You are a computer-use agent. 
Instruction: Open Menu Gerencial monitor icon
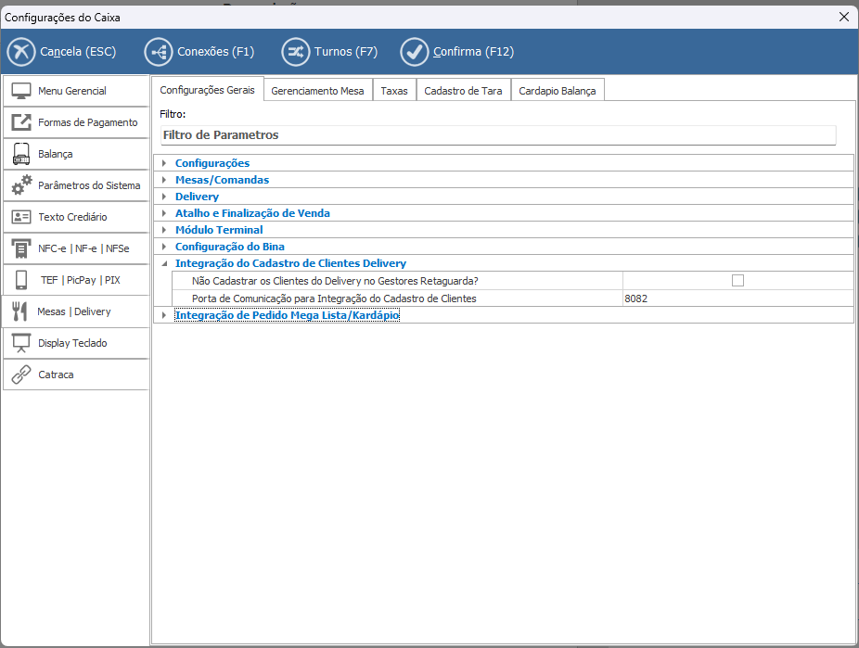click(x=21, y=91)
